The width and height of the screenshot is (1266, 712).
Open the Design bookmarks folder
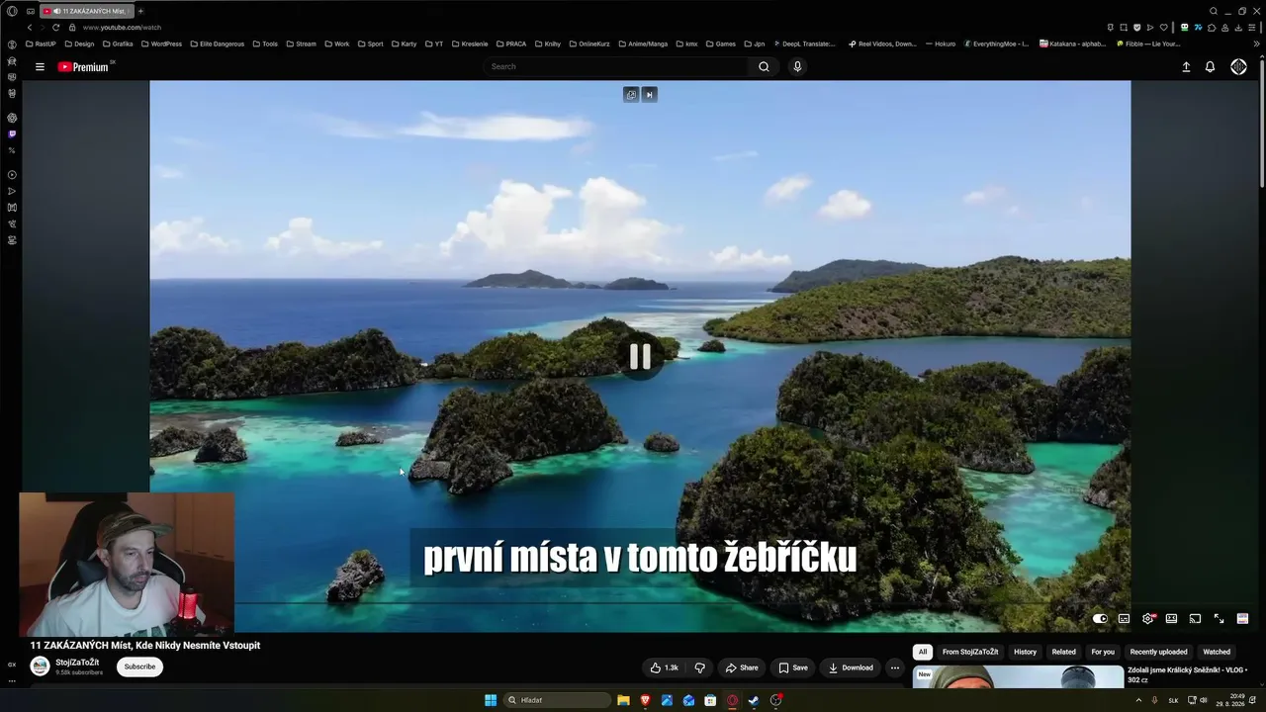pos(79,44)
